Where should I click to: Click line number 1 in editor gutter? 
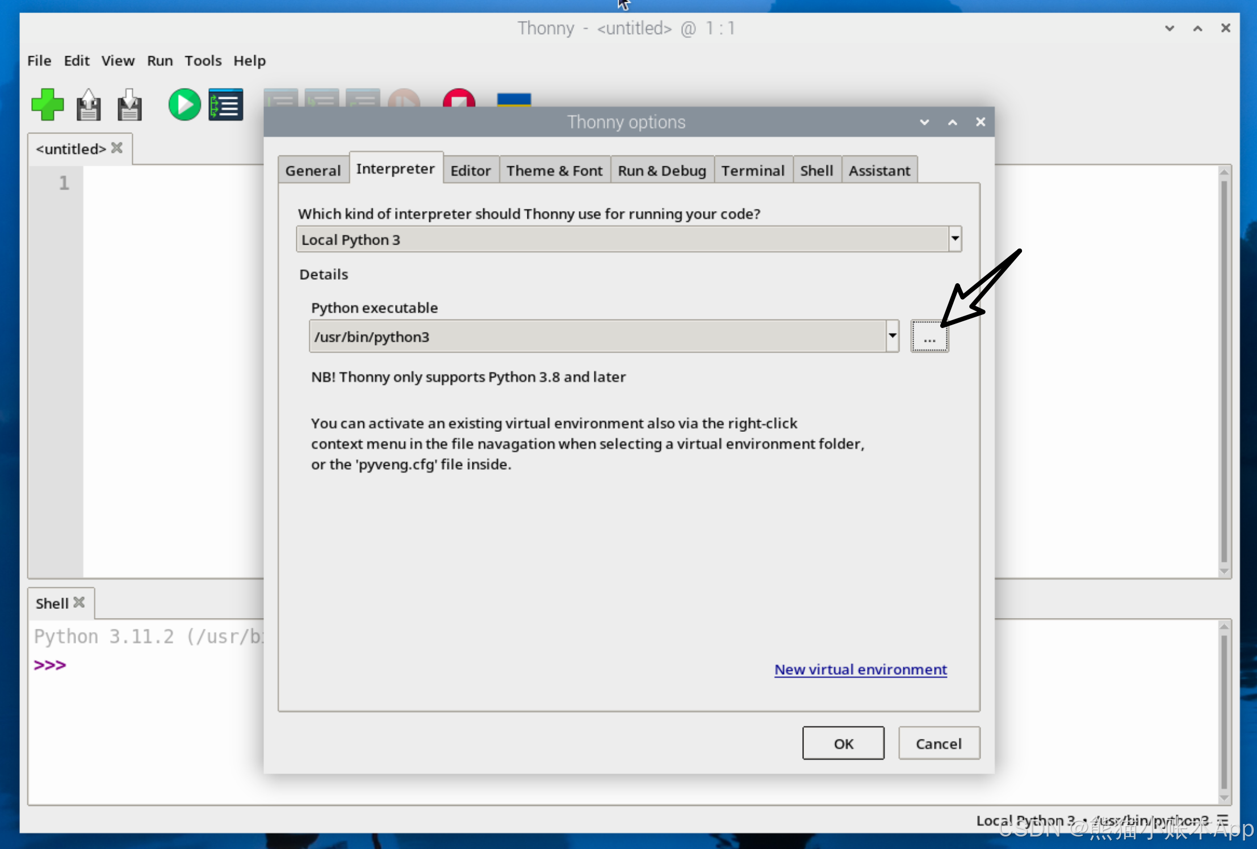64,182
